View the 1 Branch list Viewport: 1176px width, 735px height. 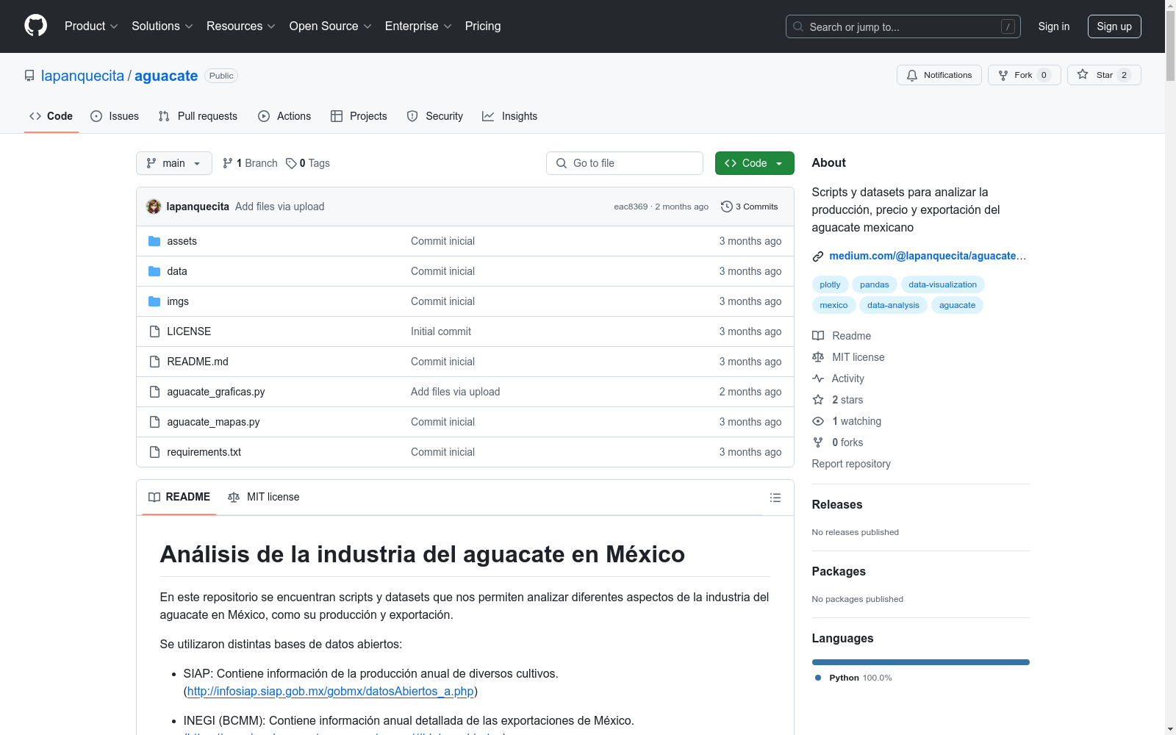(x=251, y=163)
